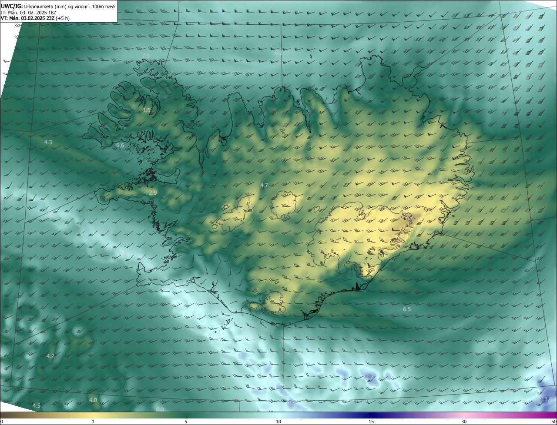Click the 4.0 value label on the map
This screenshot has width=557, height=425.
93,400
